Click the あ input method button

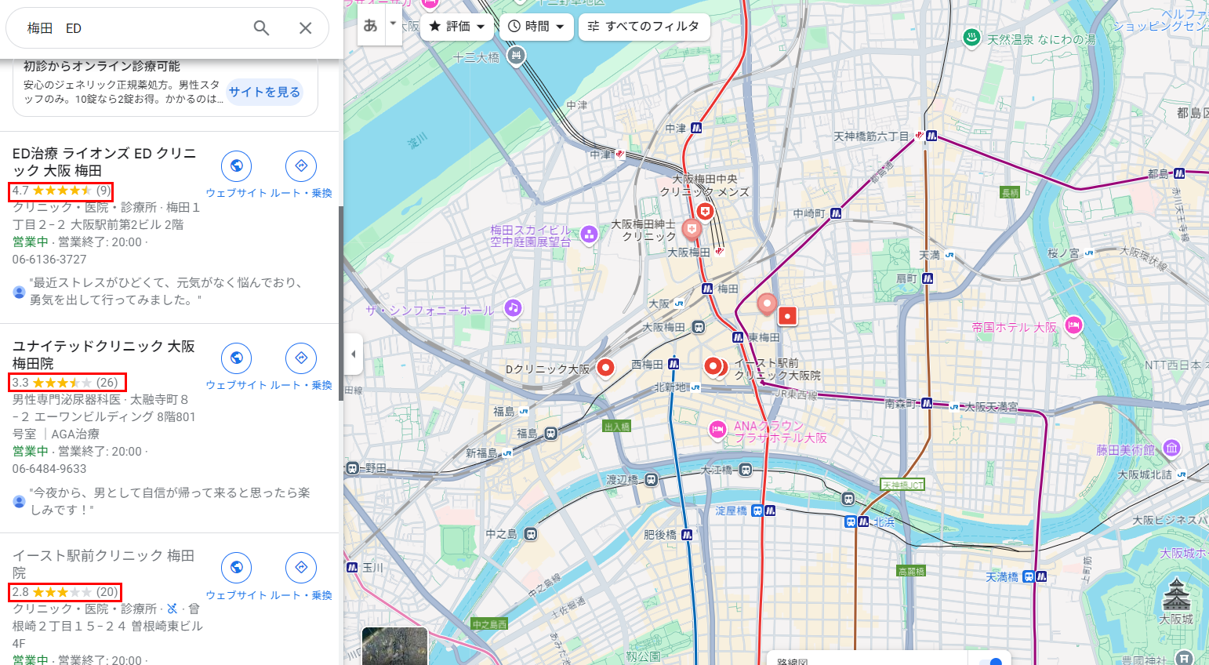point(371,25)
